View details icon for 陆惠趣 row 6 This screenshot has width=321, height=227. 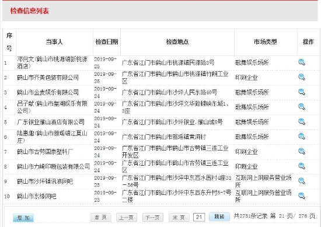tap(302, 137)
